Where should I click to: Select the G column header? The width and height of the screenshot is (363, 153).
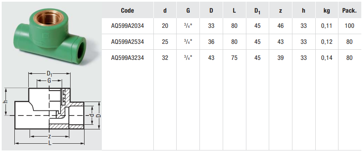(x=188, y=11)
